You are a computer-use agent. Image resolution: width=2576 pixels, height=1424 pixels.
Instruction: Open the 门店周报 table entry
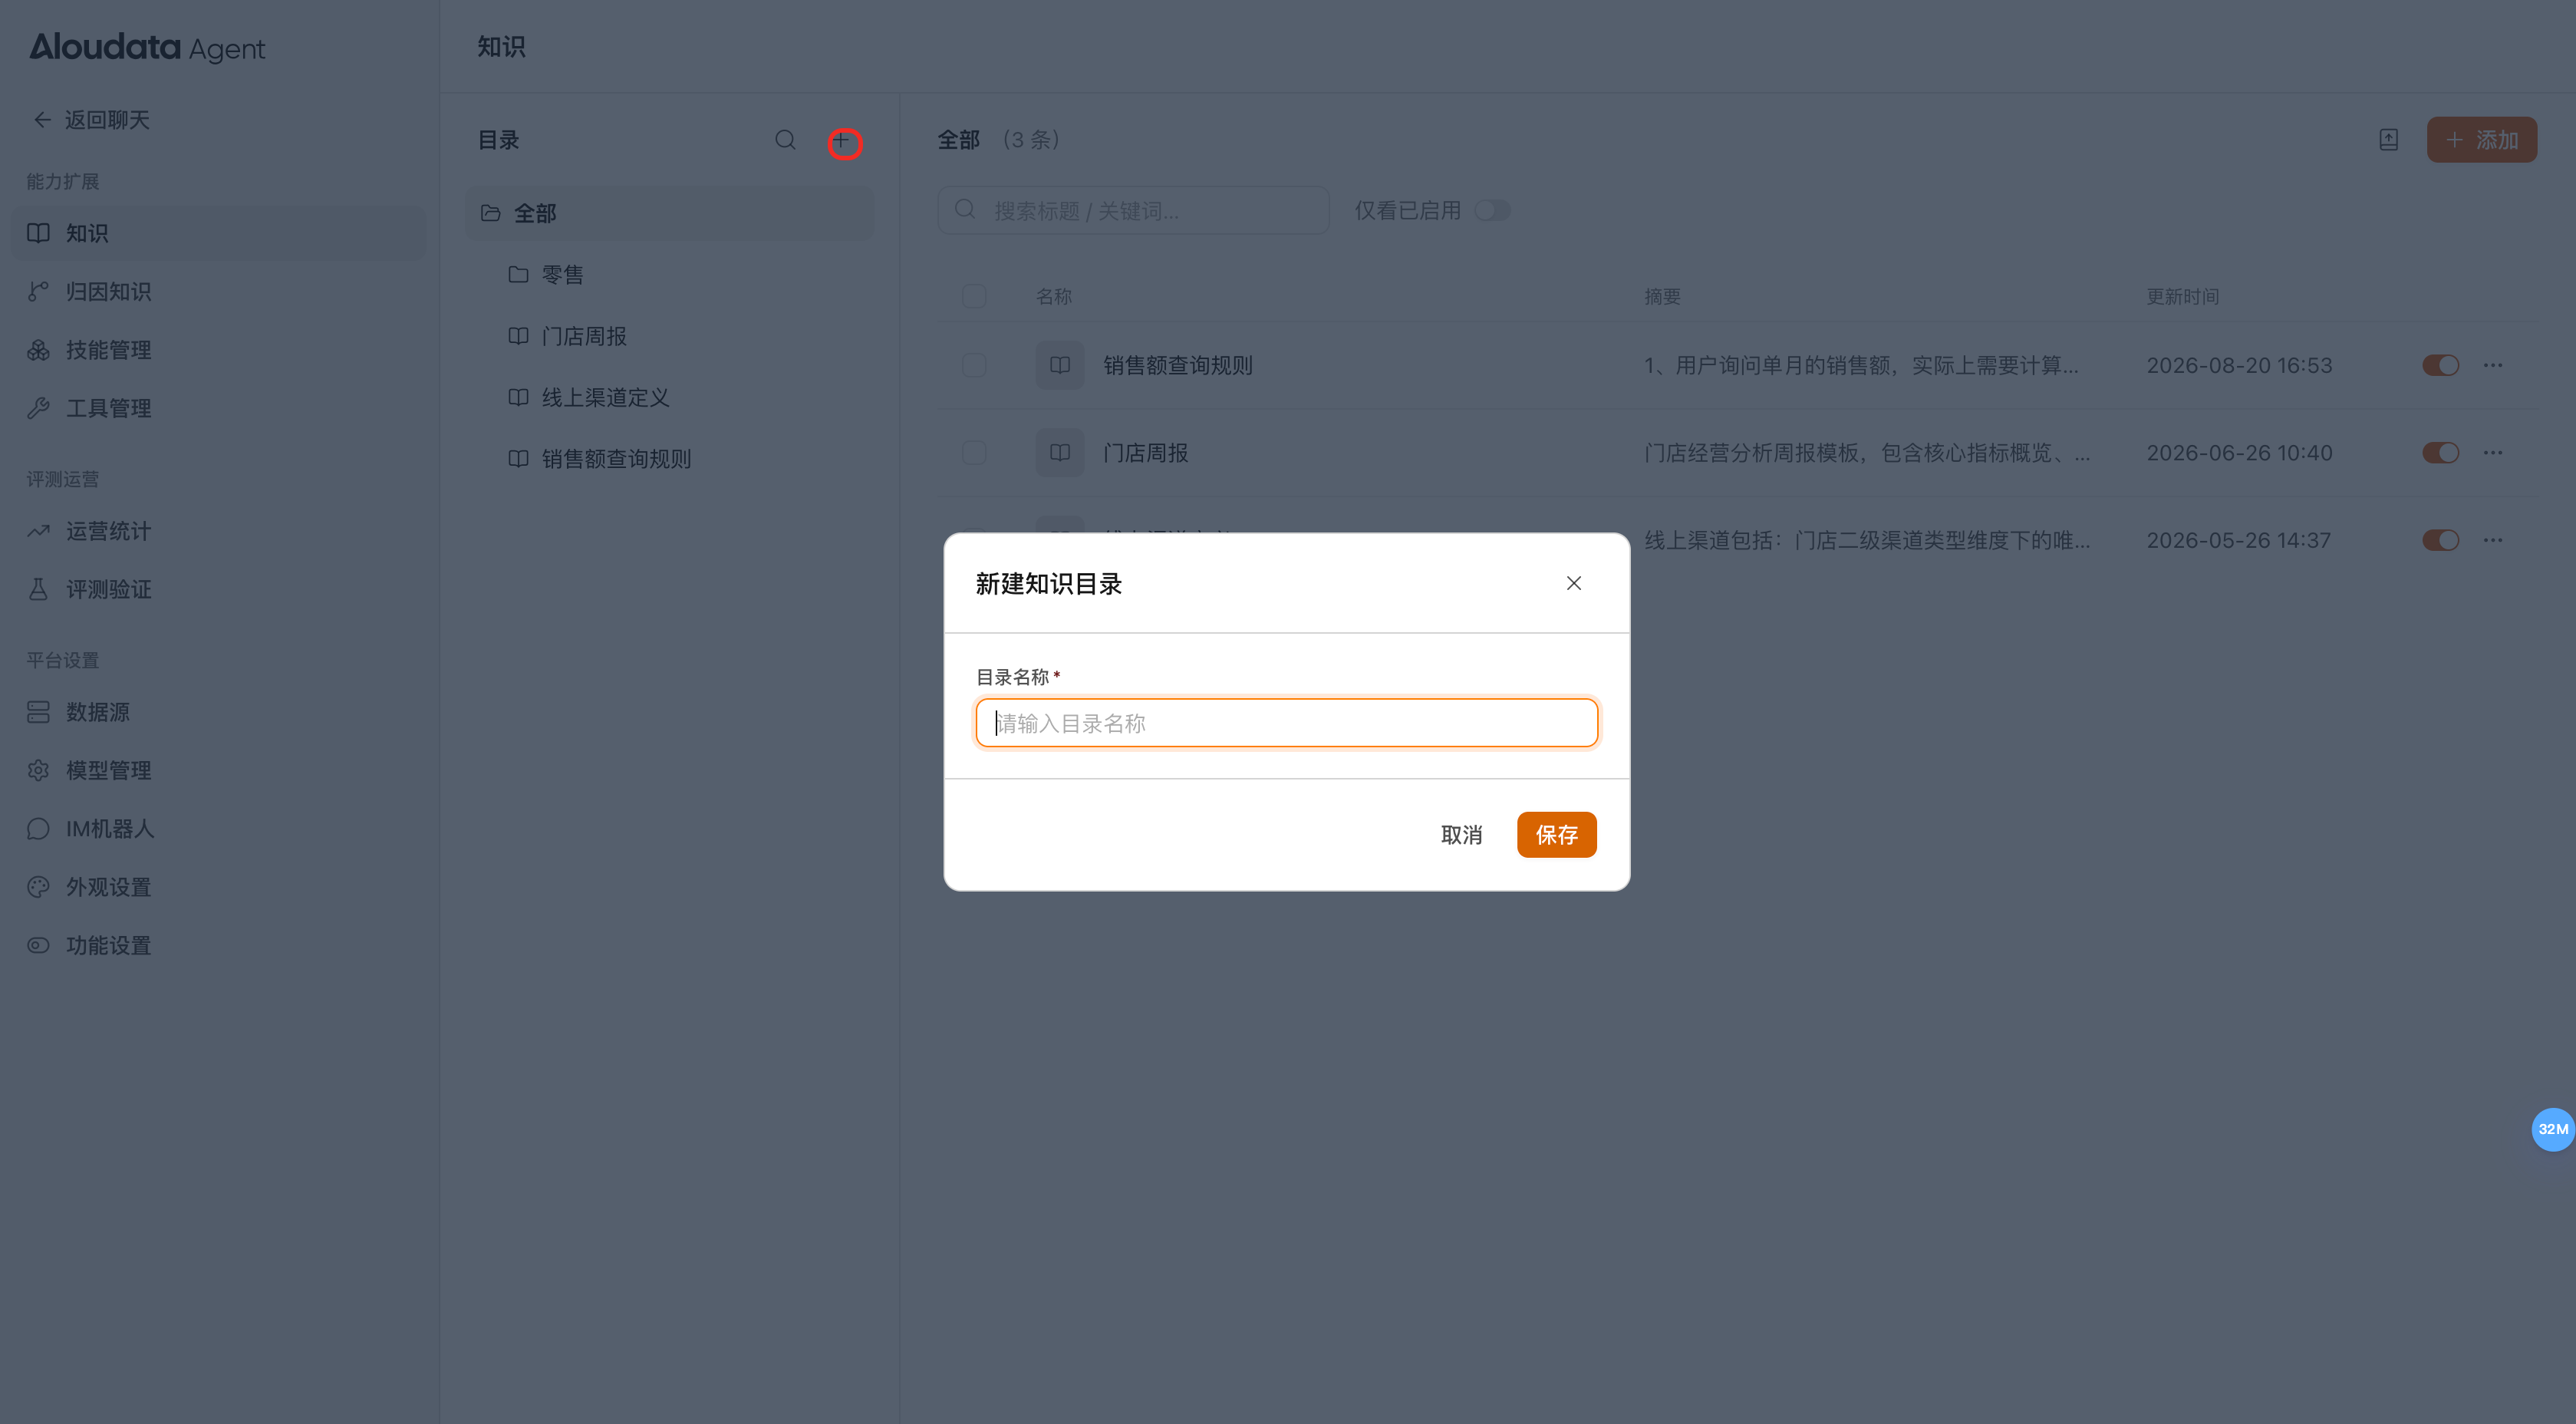tap(1145, 453)
